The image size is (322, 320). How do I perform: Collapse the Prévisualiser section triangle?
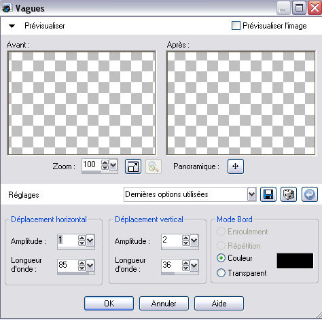pos(12,26)
